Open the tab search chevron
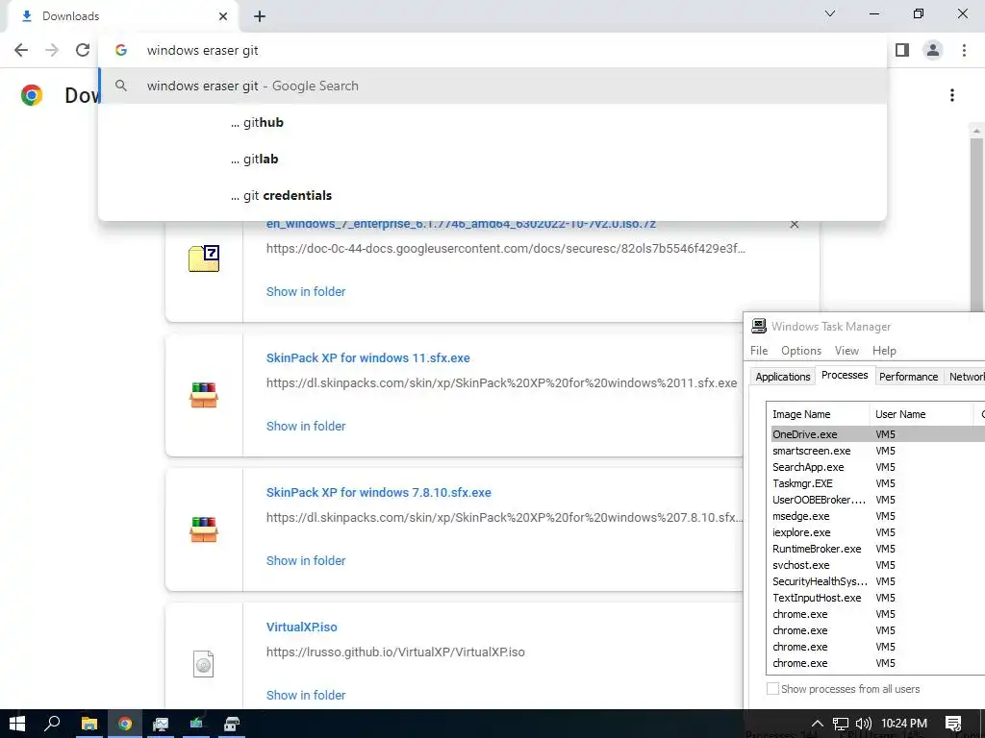 point(830,13)
